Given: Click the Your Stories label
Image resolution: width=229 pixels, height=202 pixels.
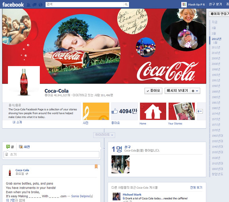Looking at the screenshot, I should click(x=175, y=123).
